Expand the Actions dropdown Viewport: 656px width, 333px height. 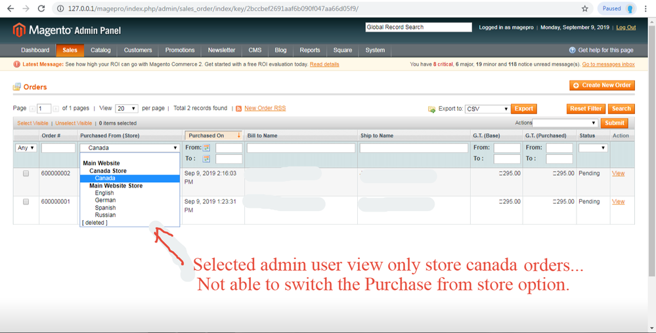pos(565,123)
